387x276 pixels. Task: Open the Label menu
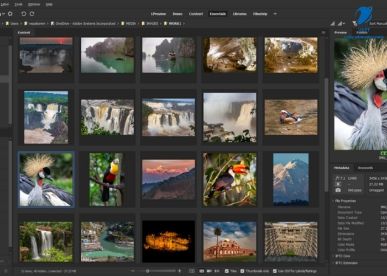click(4, 4)
